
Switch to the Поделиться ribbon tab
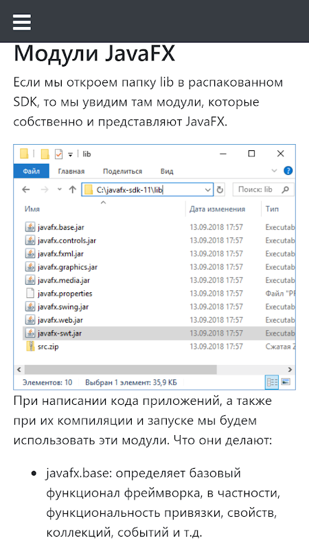click(123, 171)
